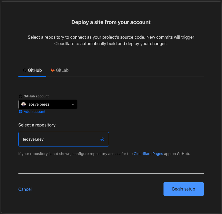
Task: Switch to the GitHub tab
Action: [x=32, y=70]
